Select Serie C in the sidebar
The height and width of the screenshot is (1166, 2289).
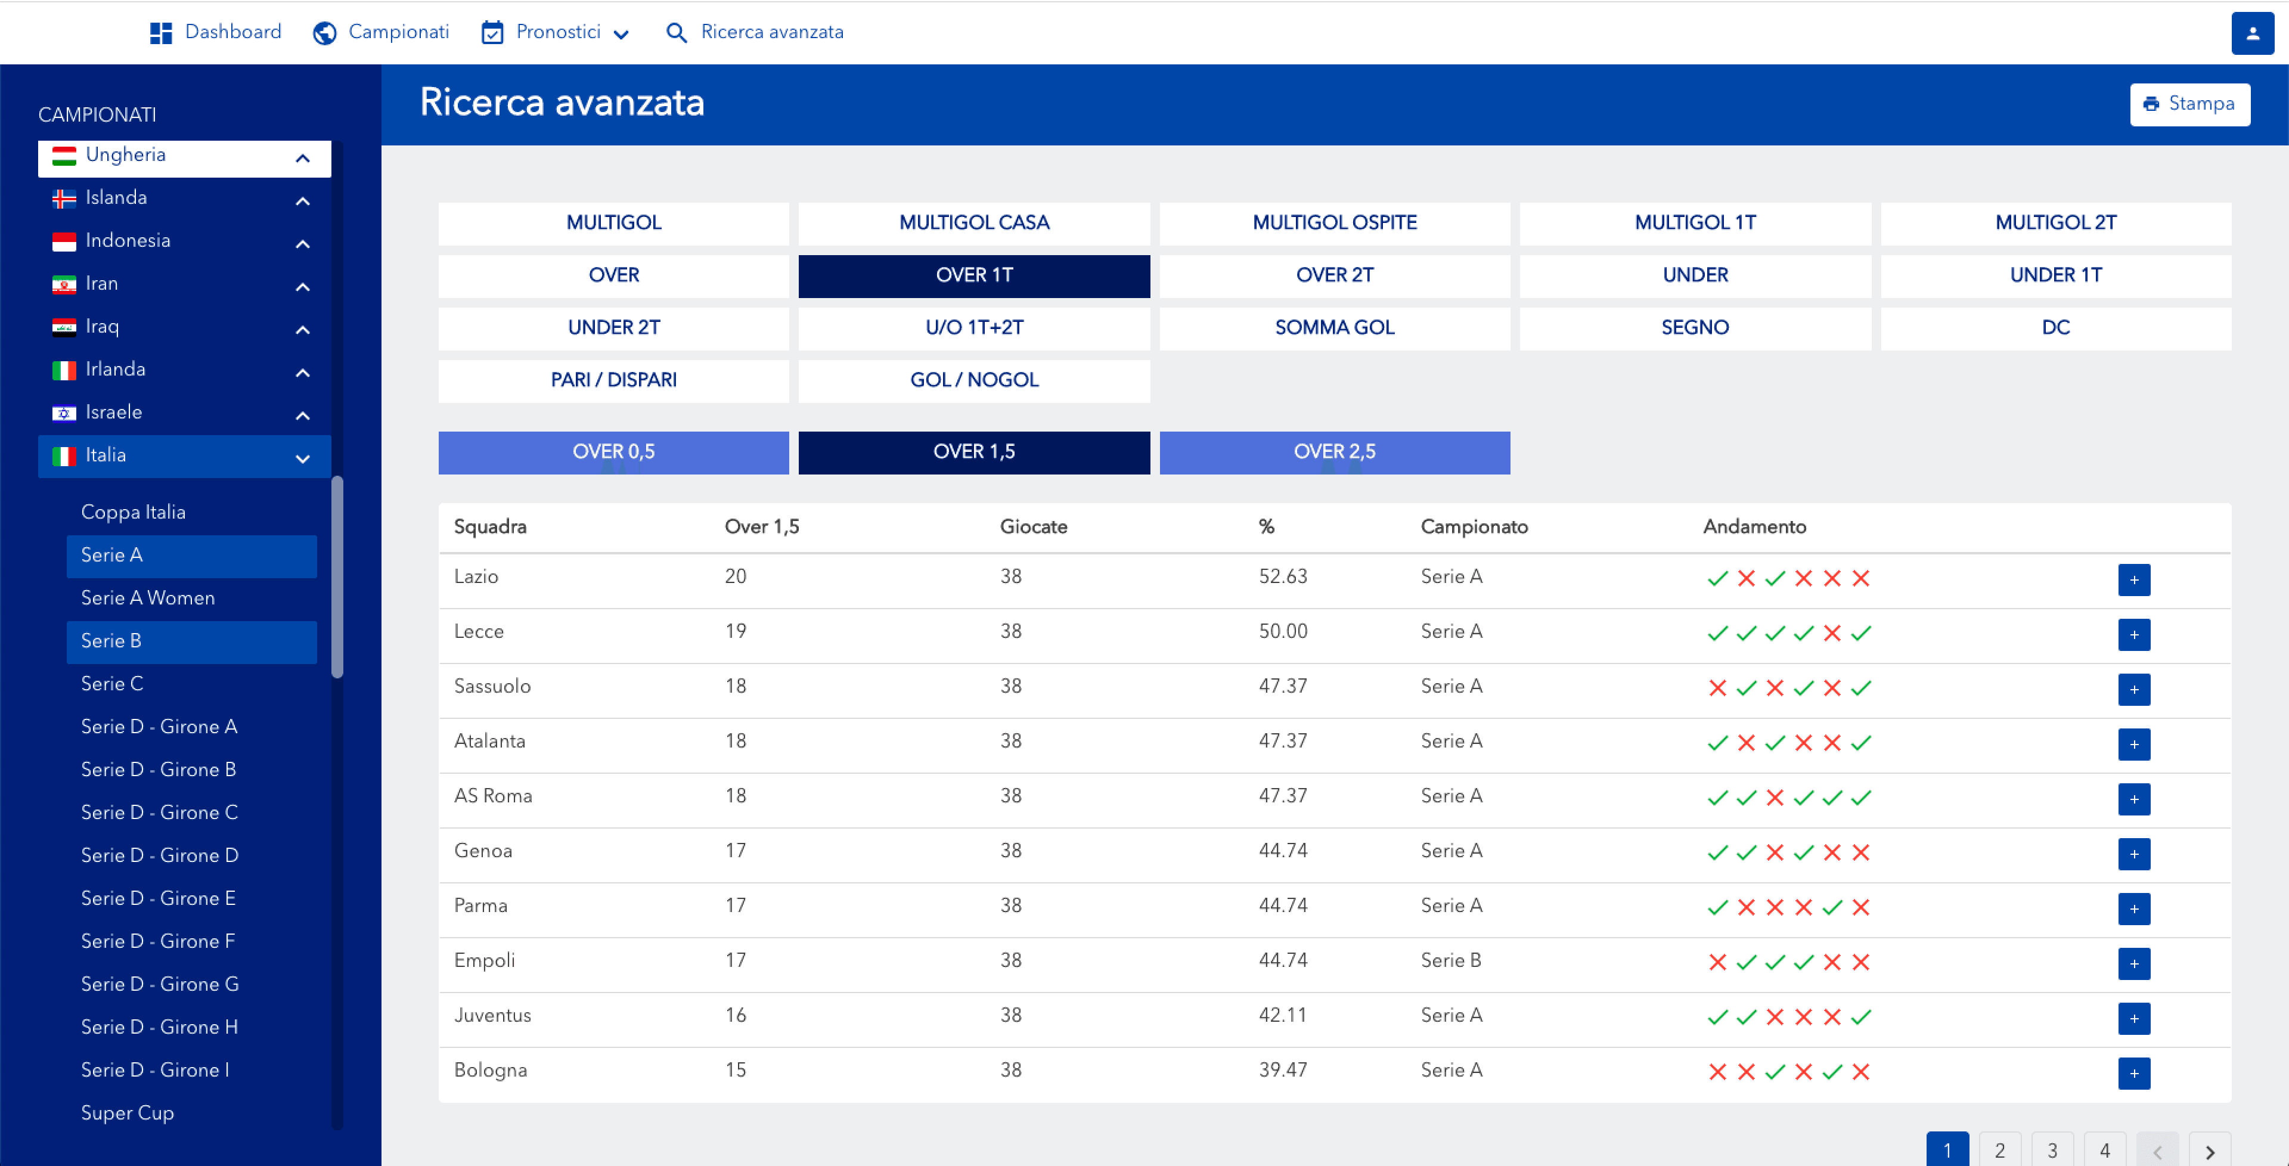coord(112,684)
